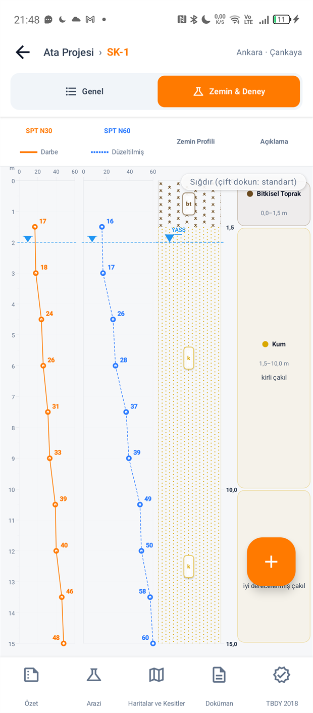Expand the Kum 1,5–10,0 m card

pos(274,358)
